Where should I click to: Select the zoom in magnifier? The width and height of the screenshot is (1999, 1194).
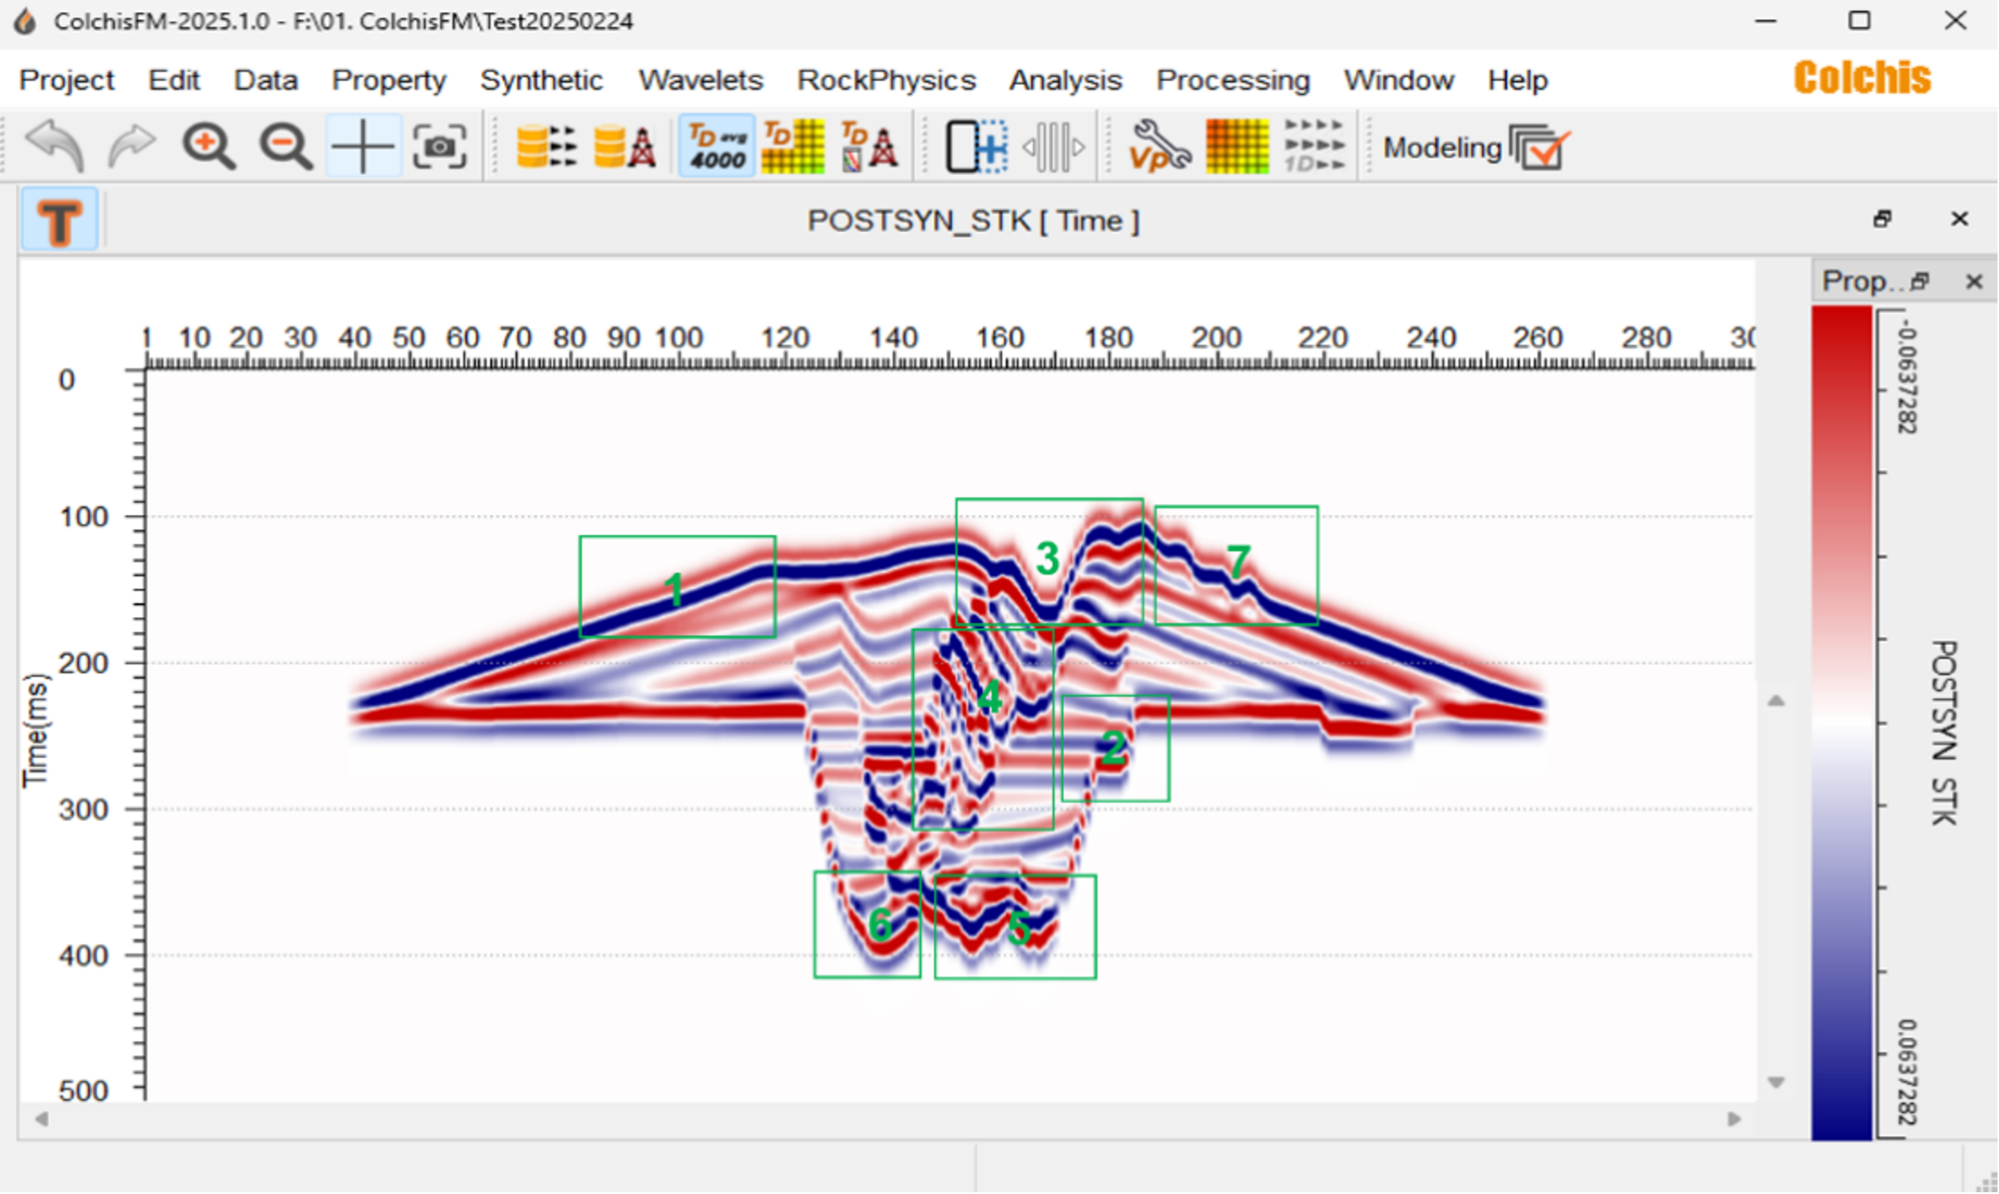click(x=208, y=146)
